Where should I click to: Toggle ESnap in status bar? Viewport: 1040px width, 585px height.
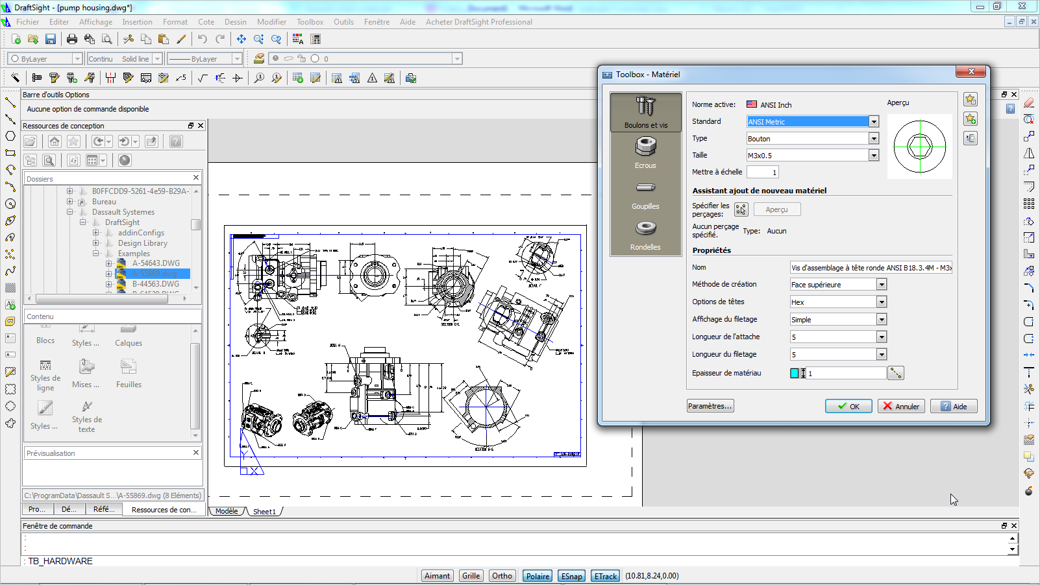tap(572, 576)
